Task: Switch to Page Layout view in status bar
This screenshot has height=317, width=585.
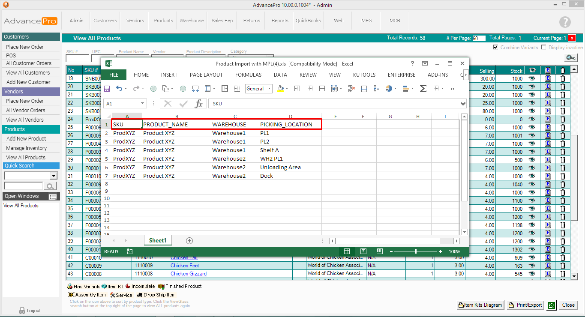Action: click(363, 251)
